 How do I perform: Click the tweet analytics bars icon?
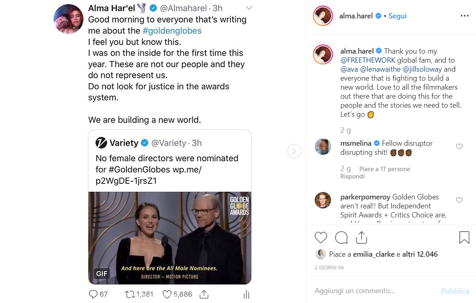(x=246, y=294)
